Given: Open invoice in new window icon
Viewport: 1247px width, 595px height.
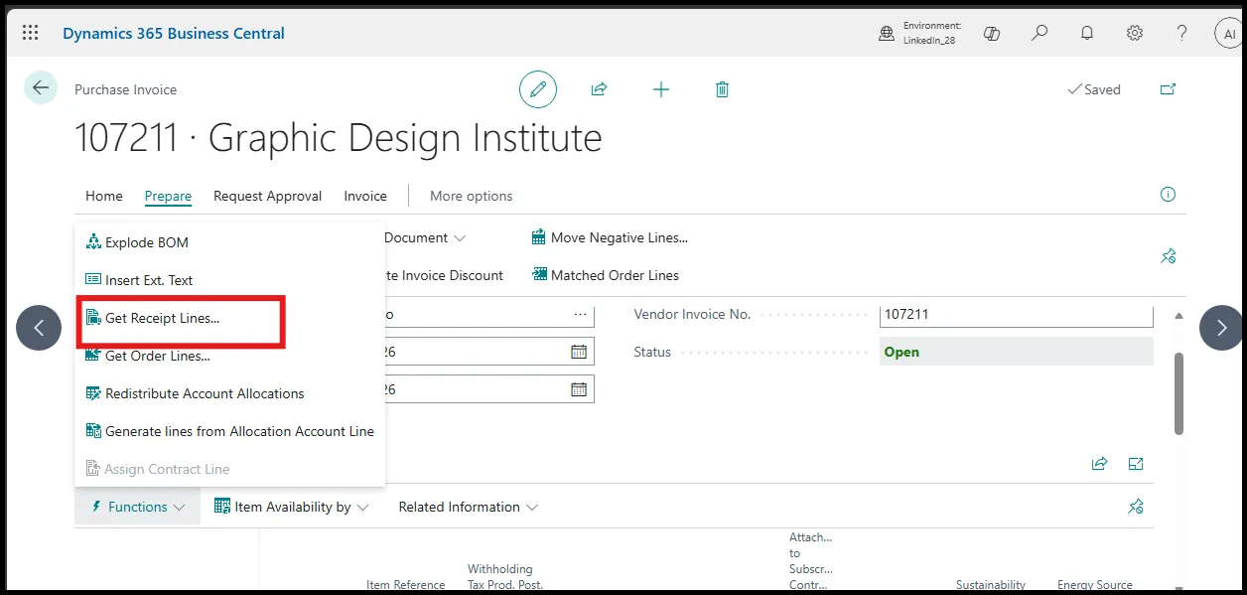Looking at the screenshot, I should coord(1169,89).
